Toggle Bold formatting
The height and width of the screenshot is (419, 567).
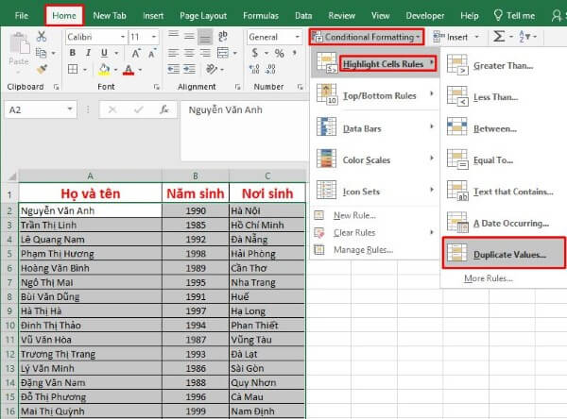[73, 53]
